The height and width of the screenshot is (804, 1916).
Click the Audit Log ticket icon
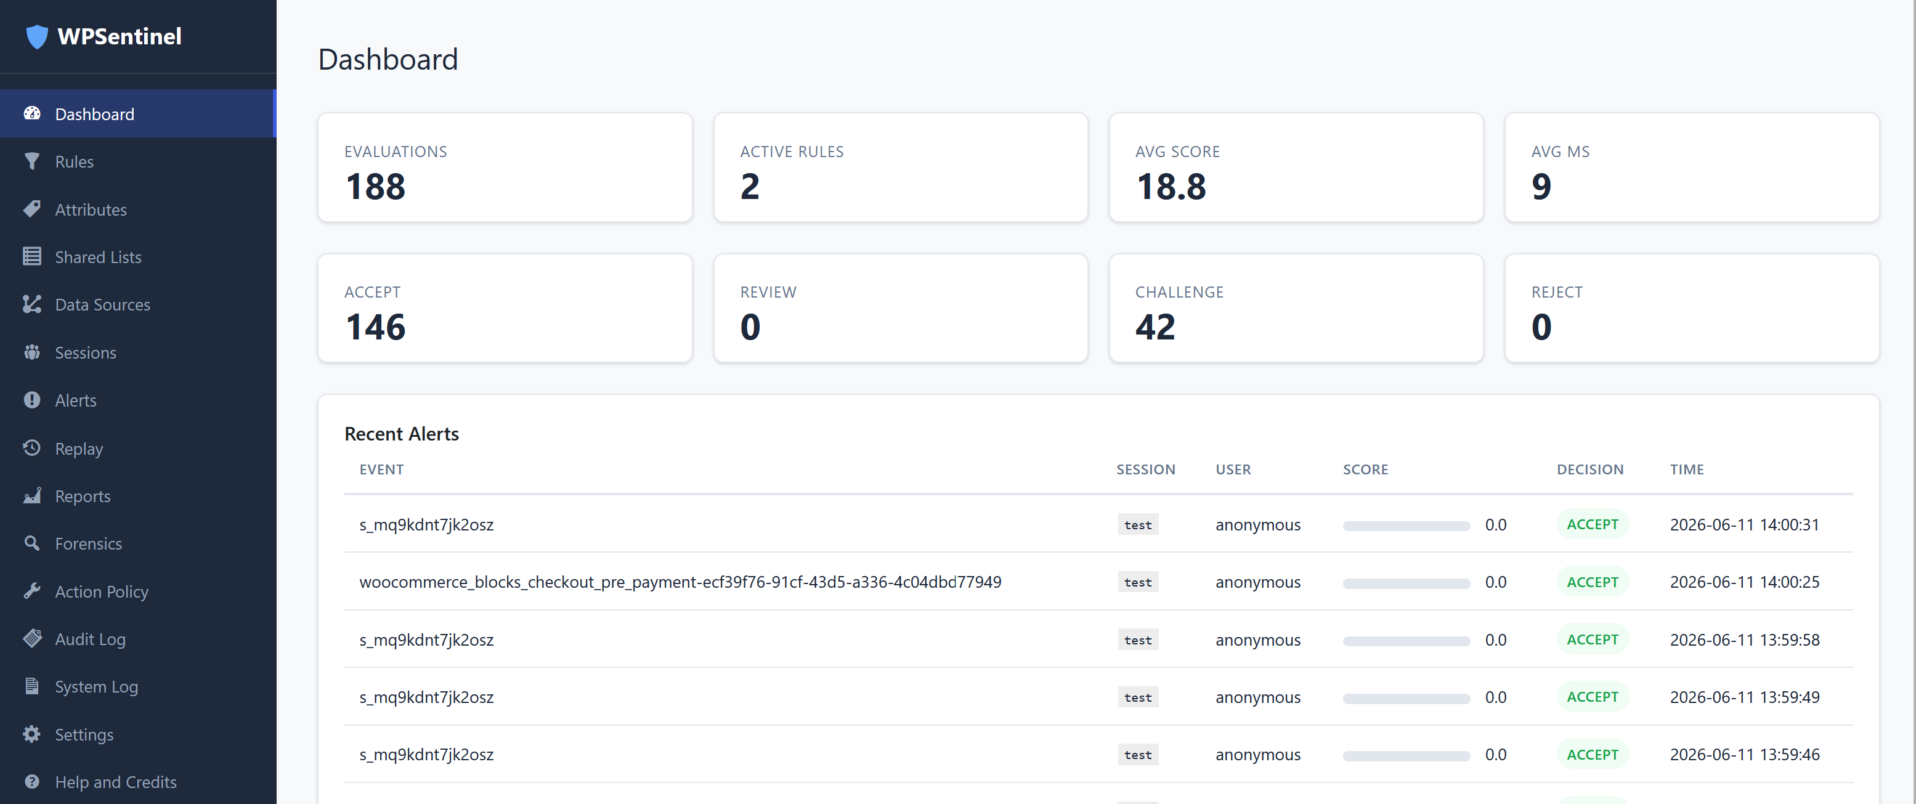[x=32, y=638]
